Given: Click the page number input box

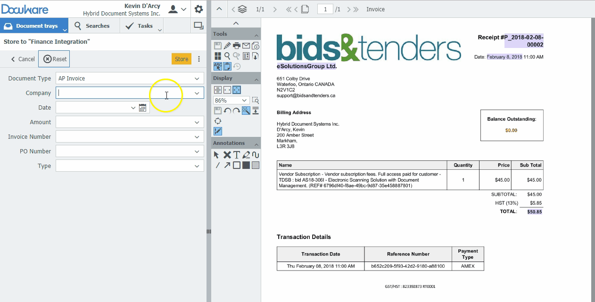Looking at the screenshot, I should 325,9.
